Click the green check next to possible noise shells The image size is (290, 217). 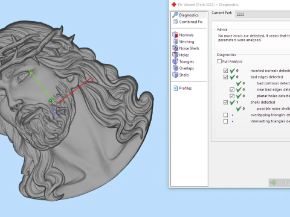tap(239, 108)
